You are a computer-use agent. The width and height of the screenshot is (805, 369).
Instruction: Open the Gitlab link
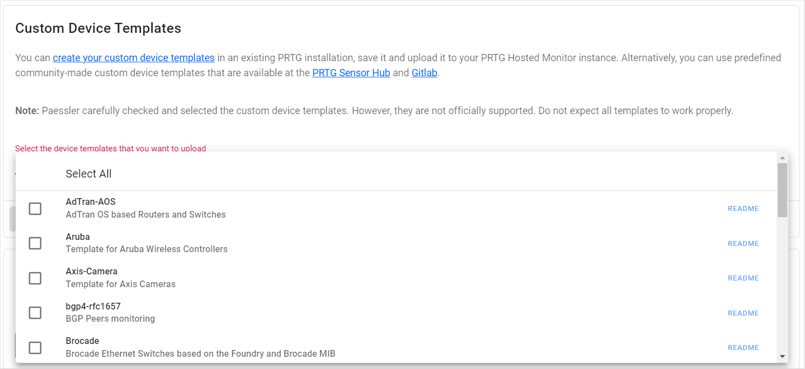(424, 73)
